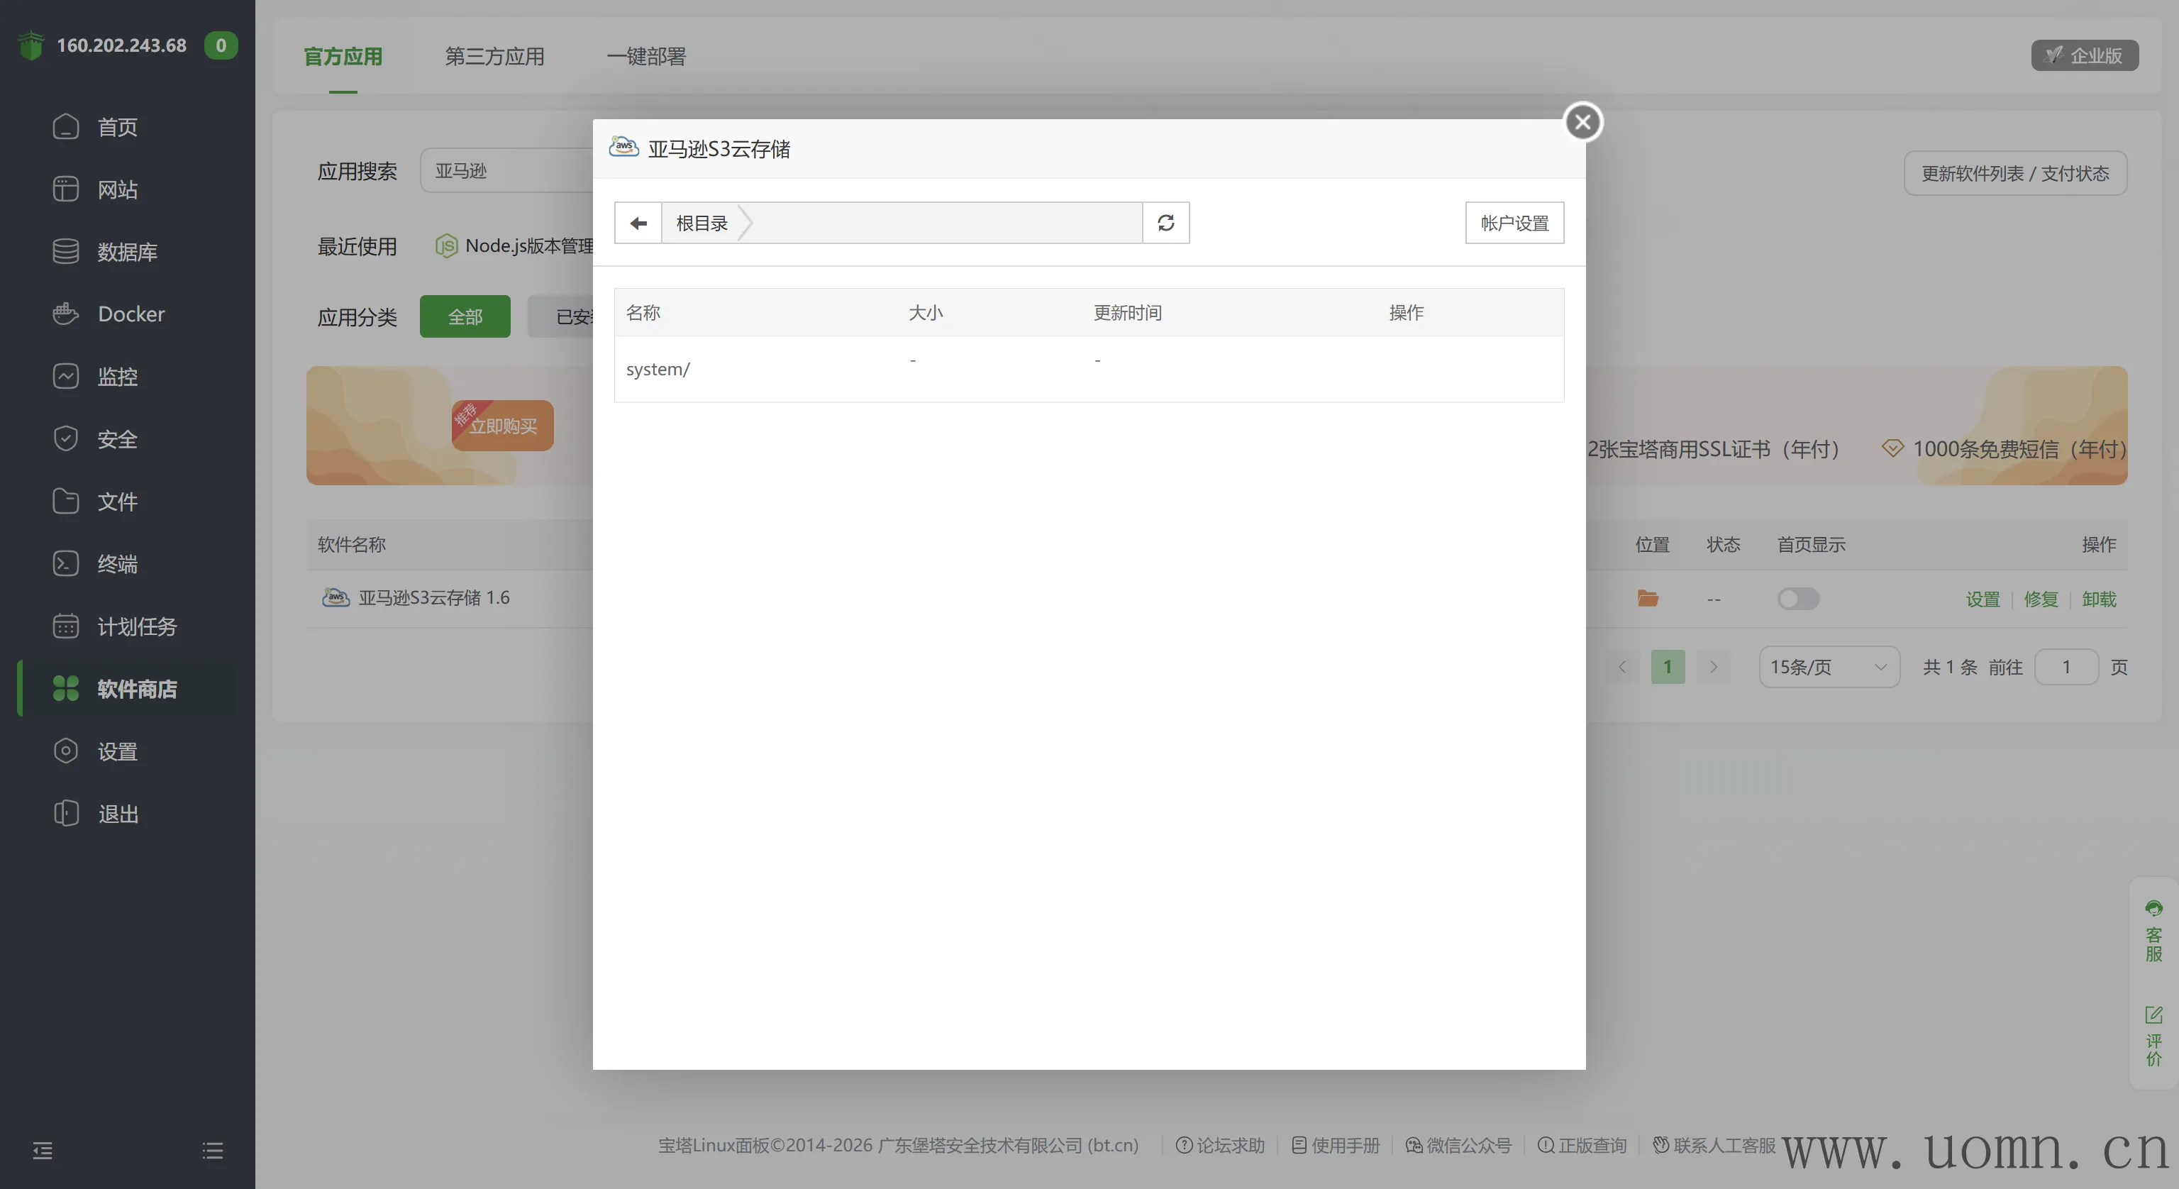Click the 卸载 uninstall link
The image size is (2179, 1189).
coord(2098,599)
